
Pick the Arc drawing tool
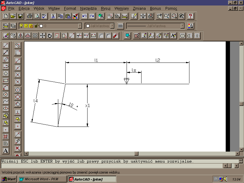tap(6, 87)
